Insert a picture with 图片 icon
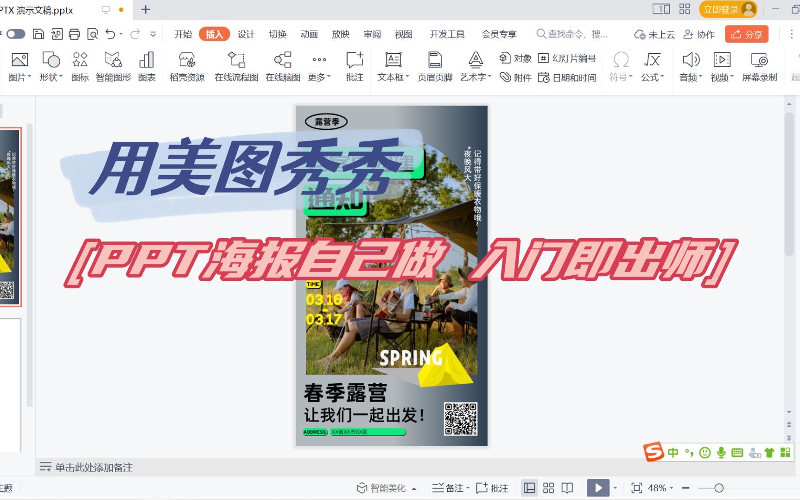 coord(20,67)
